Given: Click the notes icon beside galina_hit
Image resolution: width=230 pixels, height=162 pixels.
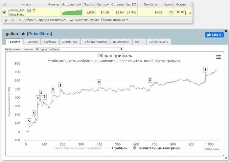Looking at the screenshot, I should [29, 10].
